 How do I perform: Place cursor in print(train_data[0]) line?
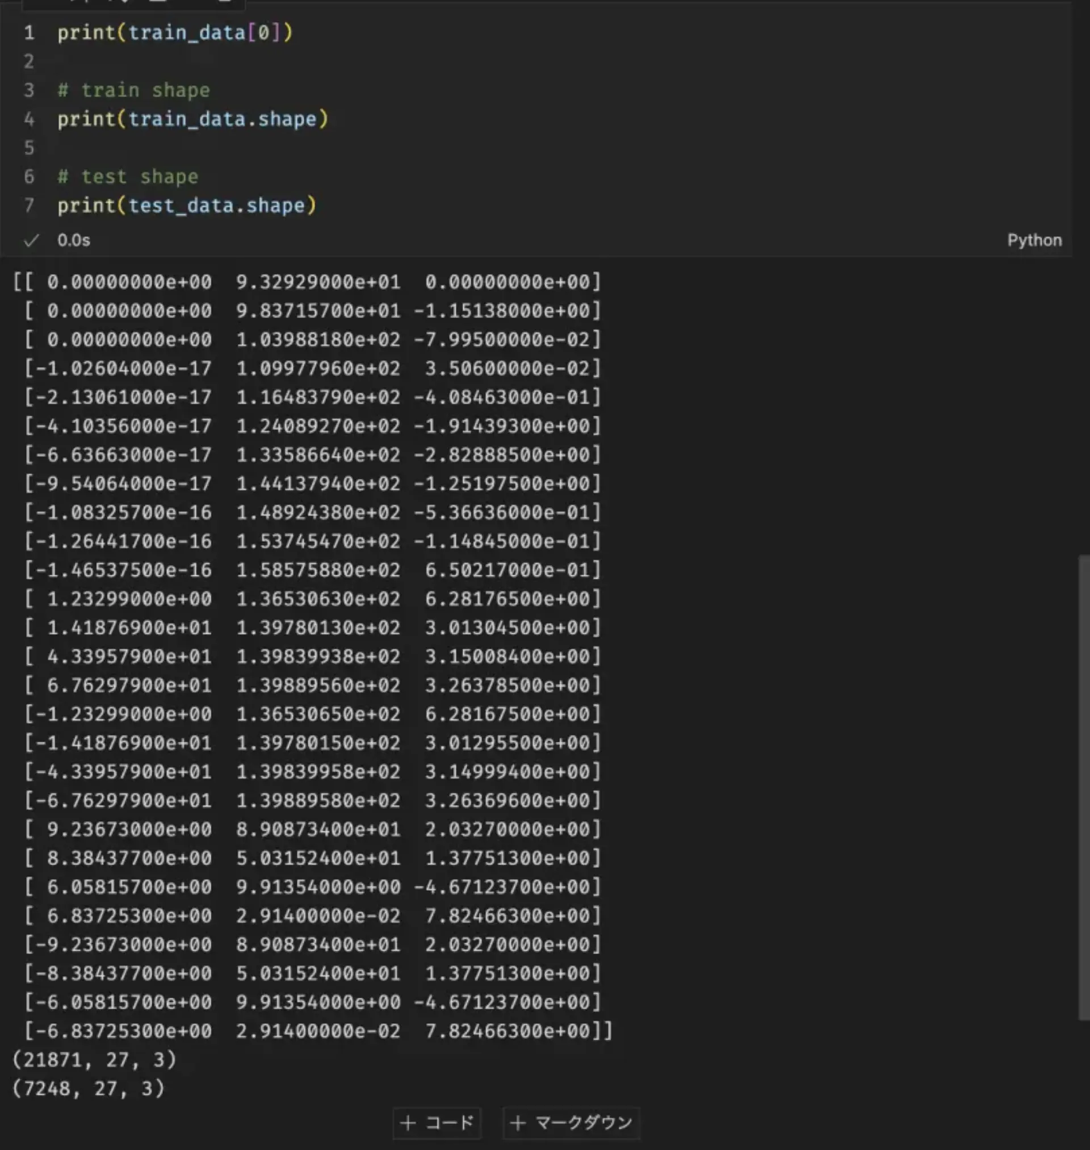(174, 32)
